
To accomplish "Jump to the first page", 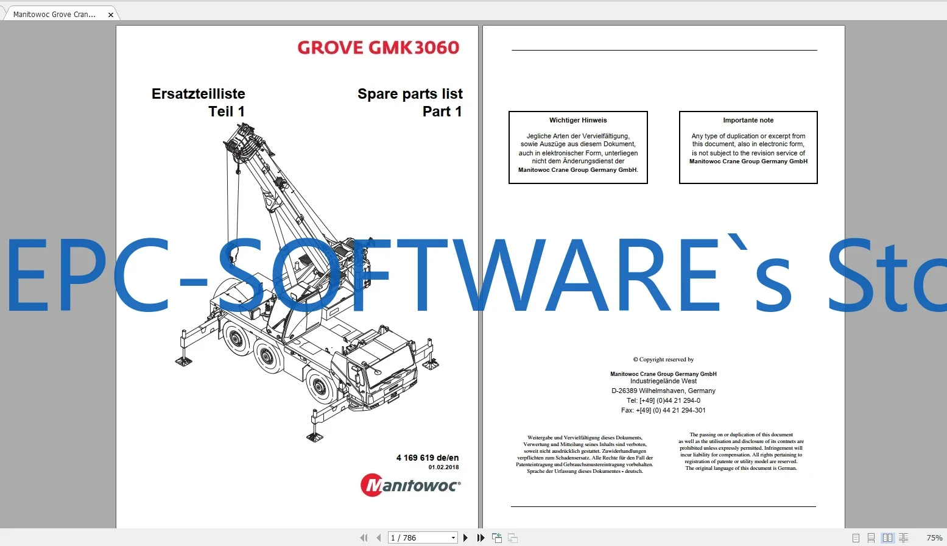I will (x=364, y=537).
